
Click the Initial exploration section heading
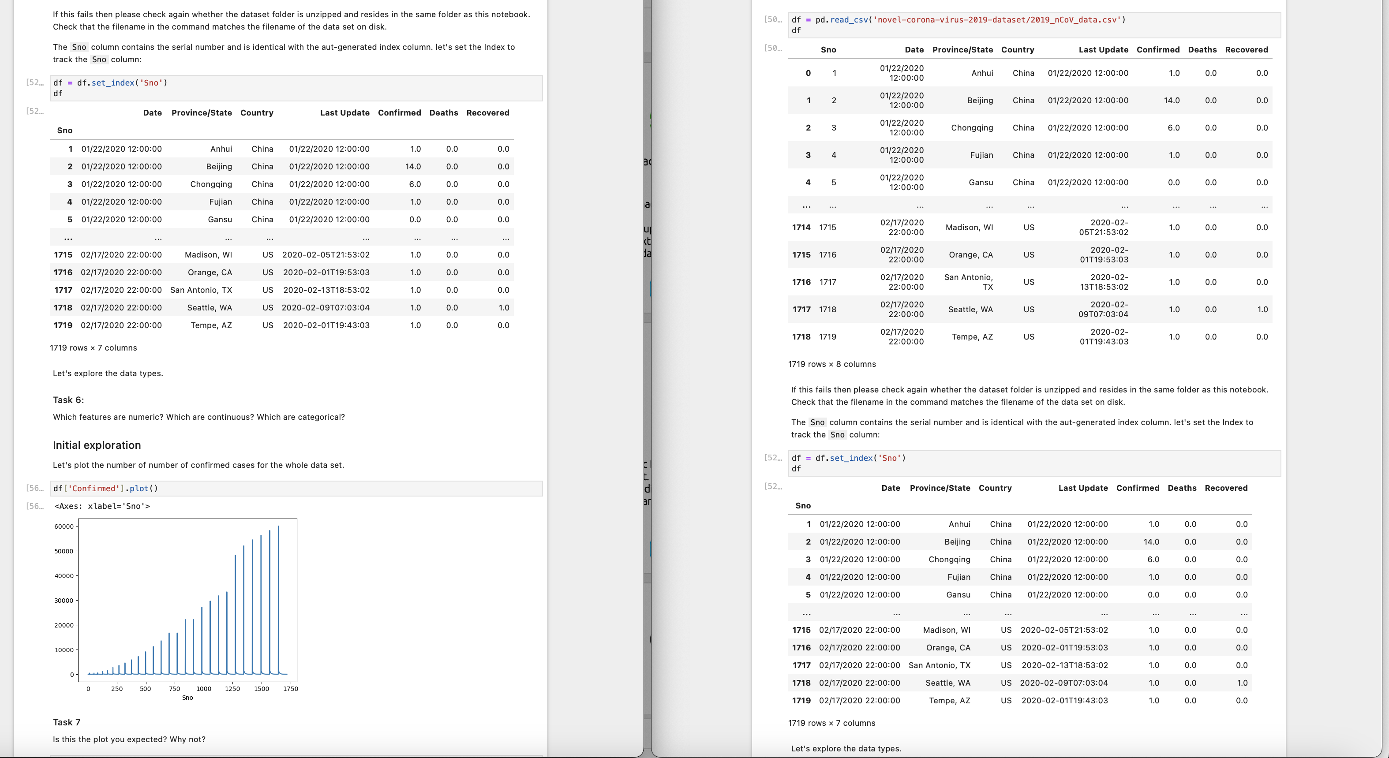pos(97,445)
